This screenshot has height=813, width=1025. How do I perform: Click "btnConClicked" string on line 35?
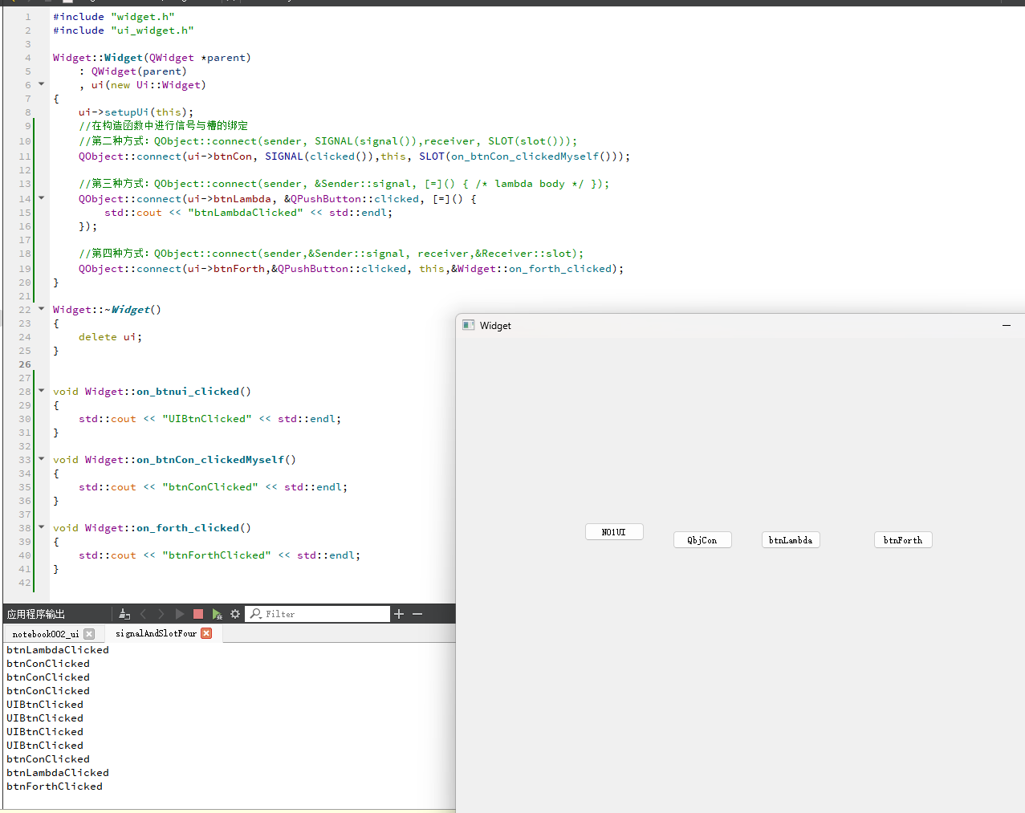coord(210,487)
